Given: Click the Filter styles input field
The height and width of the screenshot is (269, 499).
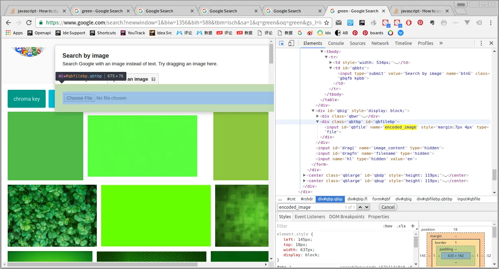Looking at the screenshot, I should pyautogui.click(x=325, y=226).
